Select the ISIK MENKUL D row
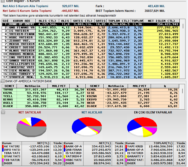The height and width of the screenshot is (167, 188). tap(91, 71)
